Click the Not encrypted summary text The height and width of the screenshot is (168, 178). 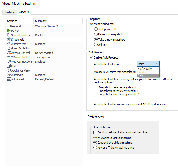click(x=44, y=53)
